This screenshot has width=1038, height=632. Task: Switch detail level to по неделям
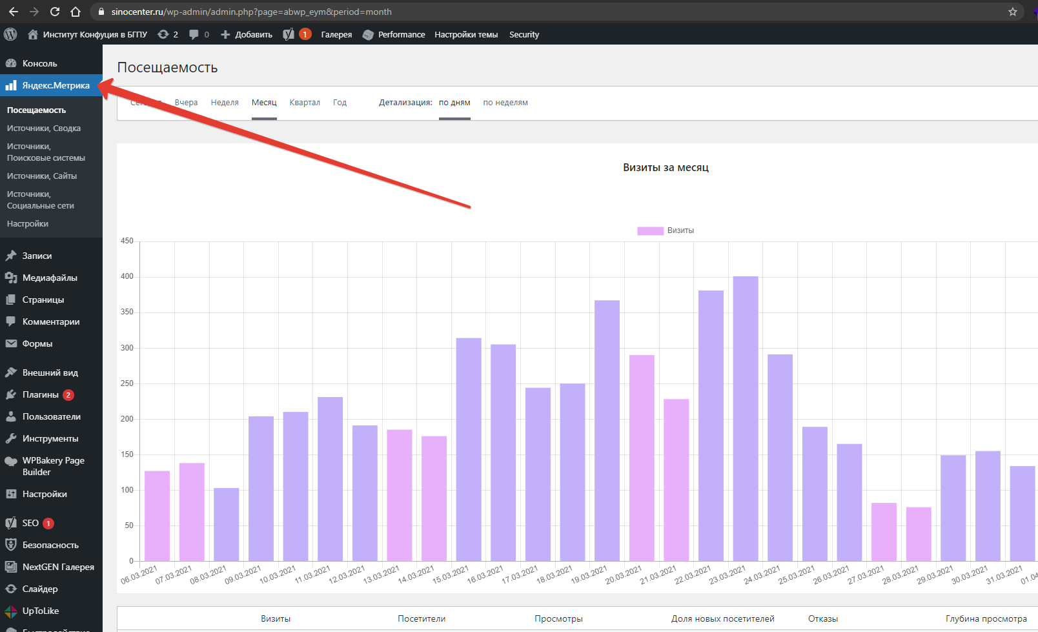[505, 103]
